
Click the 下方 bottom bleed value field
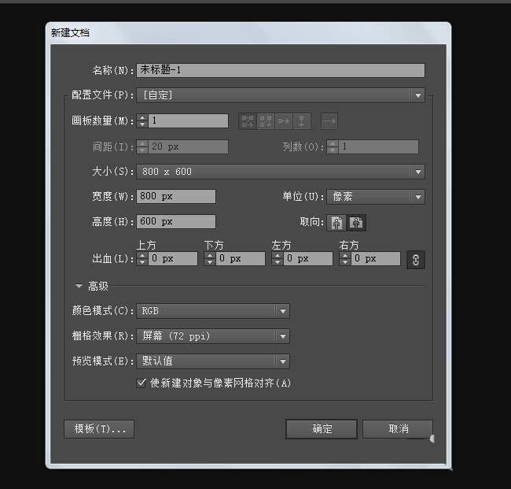point(241,259)
